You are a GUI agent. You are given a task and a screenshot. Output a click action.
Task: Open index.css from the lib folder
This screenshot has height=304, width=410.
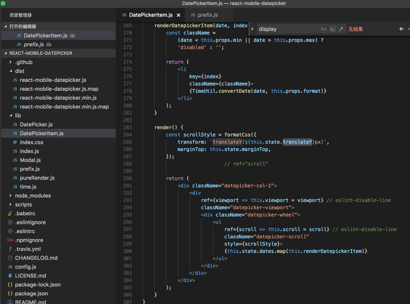31,143
